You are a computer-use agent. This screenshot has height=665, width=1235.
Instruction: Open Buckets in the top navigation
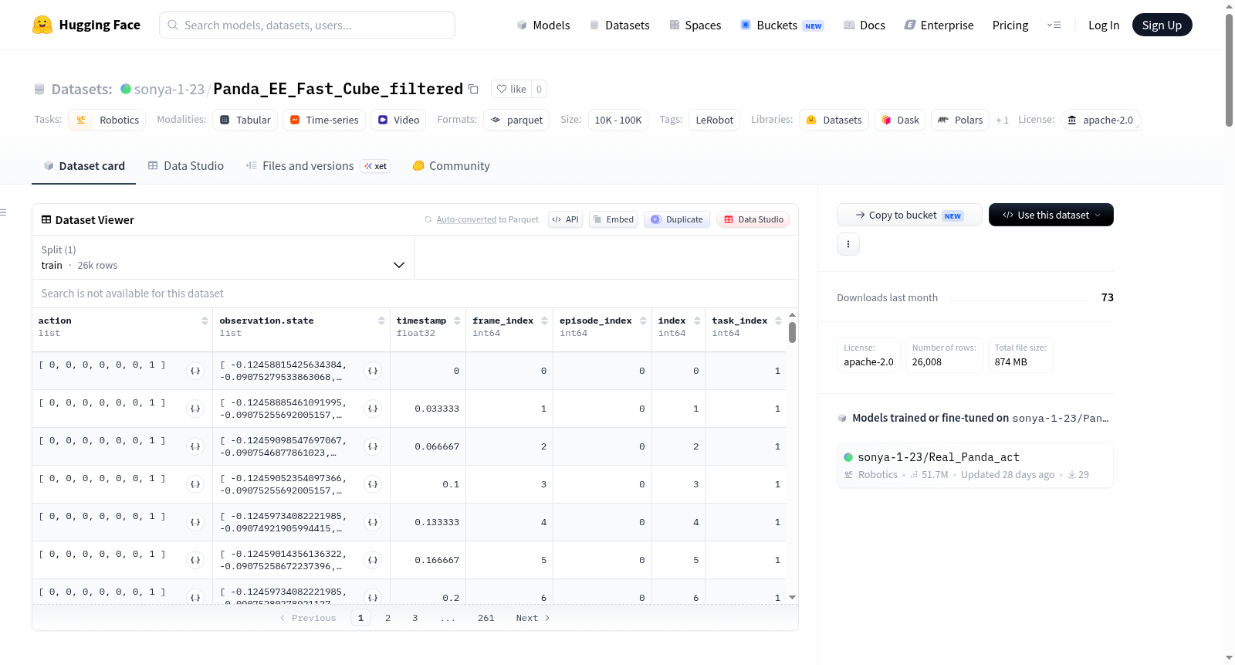[782, 25]
